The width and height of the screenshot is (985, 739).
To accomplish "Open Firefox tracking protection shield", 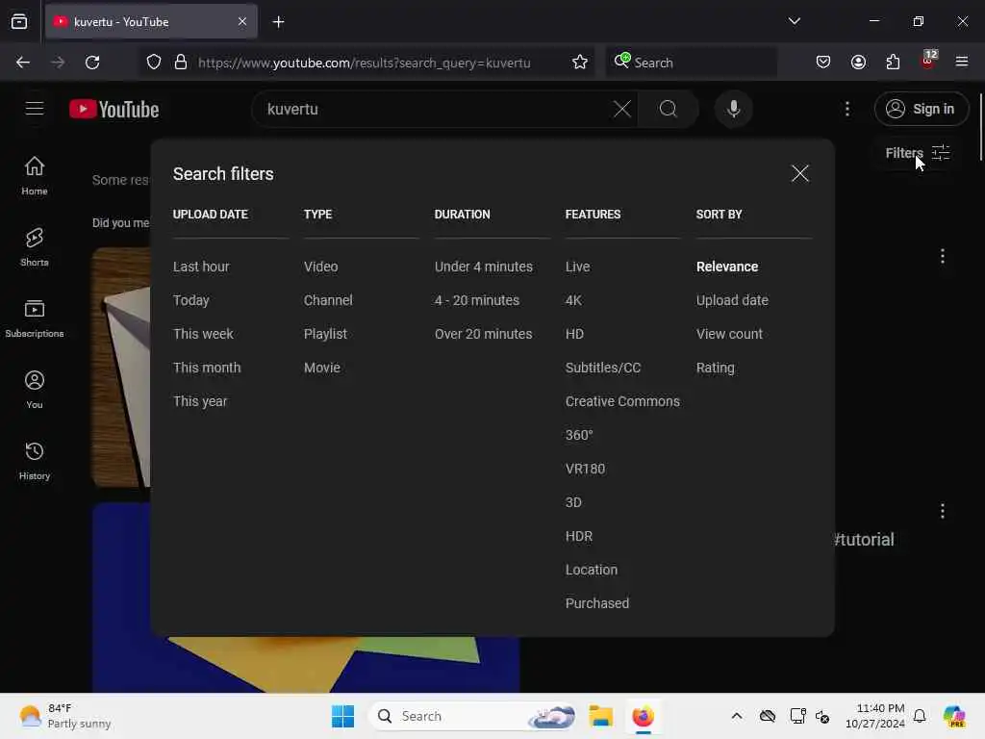I will pos(154,63).
